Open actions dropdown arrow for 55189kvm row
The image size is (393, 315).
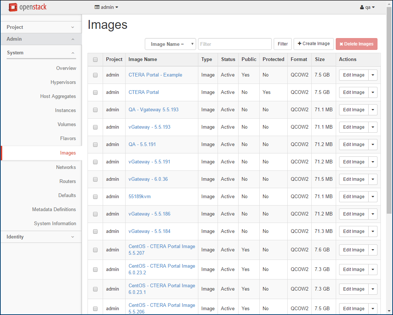pos(373,197)
